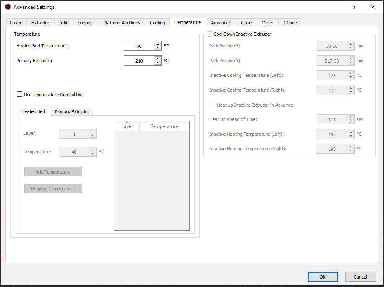Viewport: 384px width, 287px height.
Task: Decrease Heated Bed Temperature with down arrow
Action: pos(158,48)
